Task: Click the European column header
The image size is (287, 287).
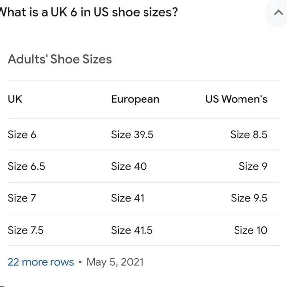Action: [x=135, y=99]
